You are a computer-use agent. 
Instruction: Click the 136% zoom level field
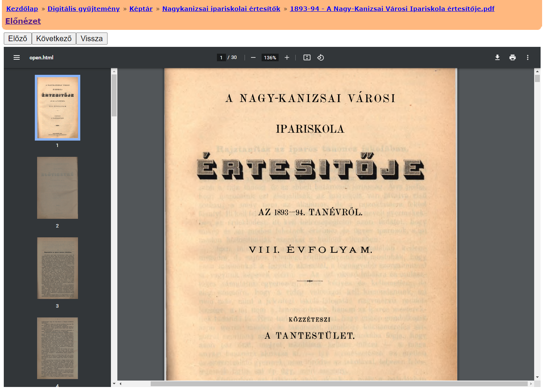(x=270, y=57)
